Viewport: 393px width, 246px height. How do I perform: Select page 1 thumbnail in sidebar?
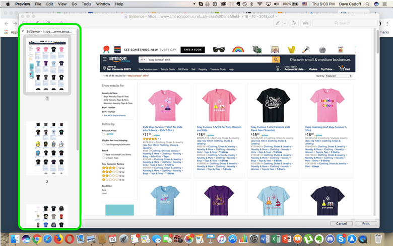[x=47, y=65]
